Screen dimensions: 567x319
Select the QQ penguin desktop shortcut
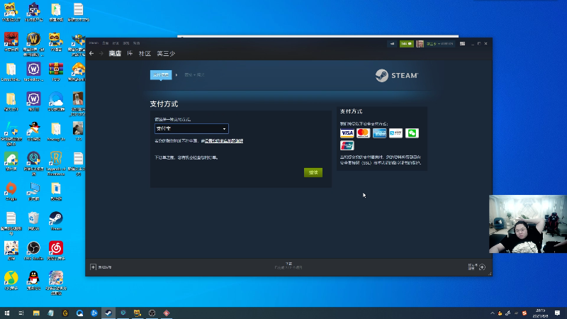pyautogui.click(x=33, y=281)
